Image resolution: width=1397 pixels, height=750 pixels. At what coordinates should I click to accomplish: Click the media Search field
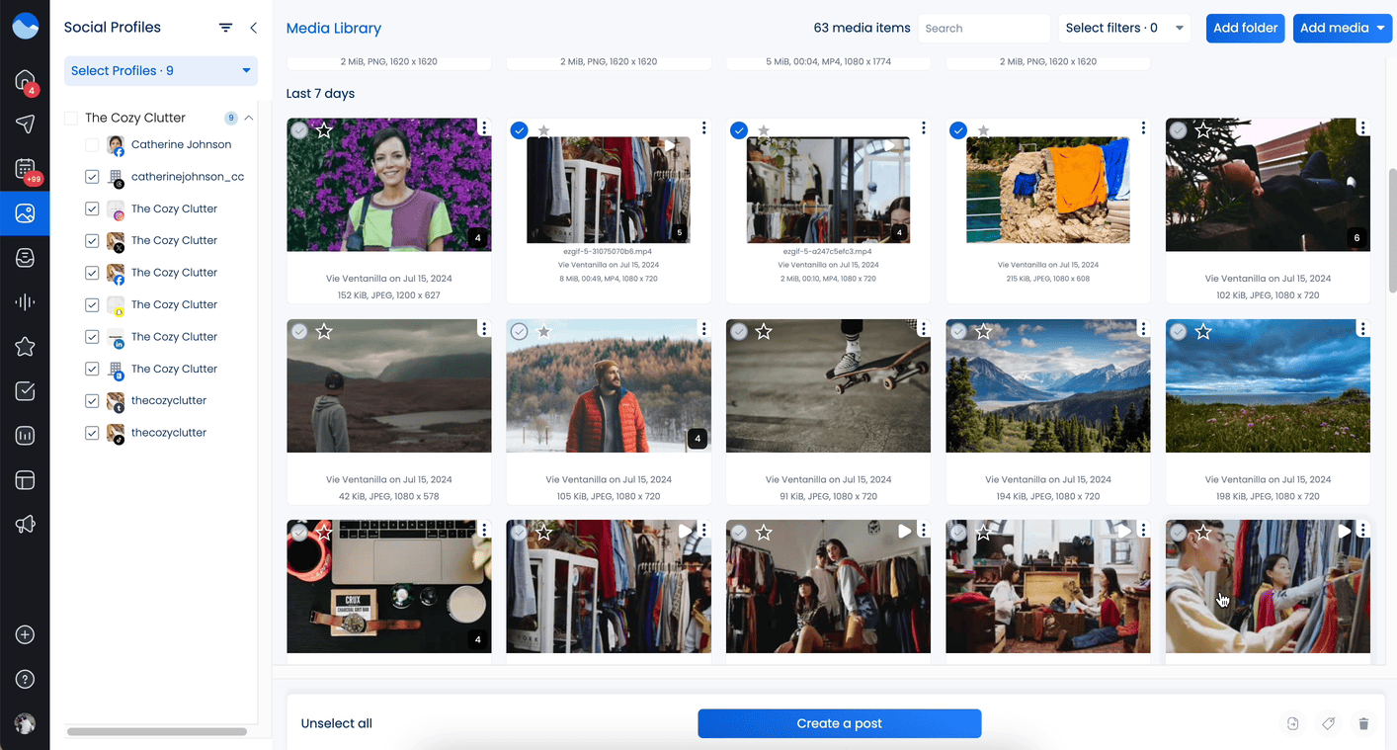point(983,29)
